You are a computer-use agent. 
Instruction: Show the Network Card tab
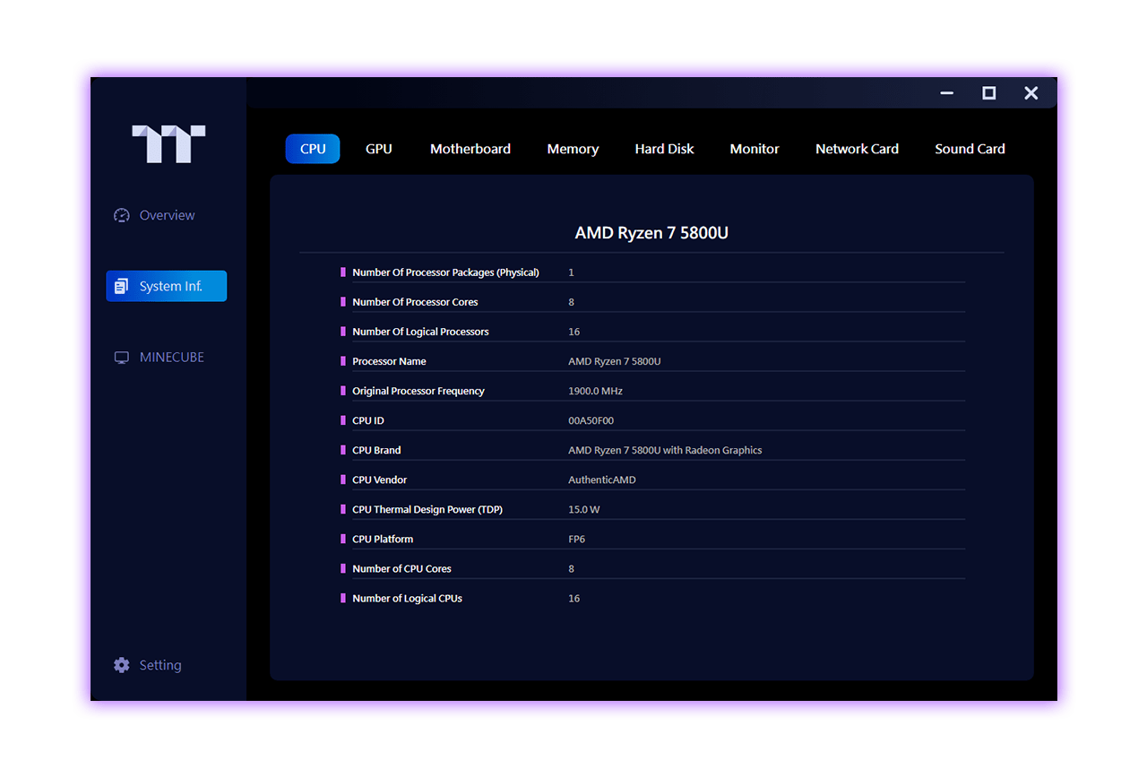pyautogui.click(x=857, y=149)
